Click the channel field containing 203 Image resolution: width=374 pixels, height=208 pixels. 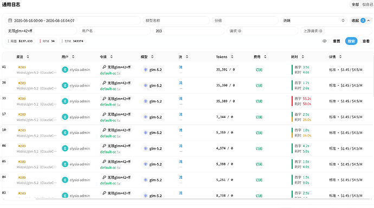pyautogui.click(x=189, y=31)
